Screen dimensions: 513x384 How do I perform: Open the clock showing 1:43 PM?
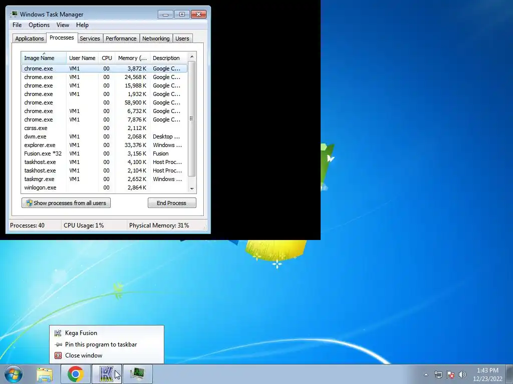(487, 374)
